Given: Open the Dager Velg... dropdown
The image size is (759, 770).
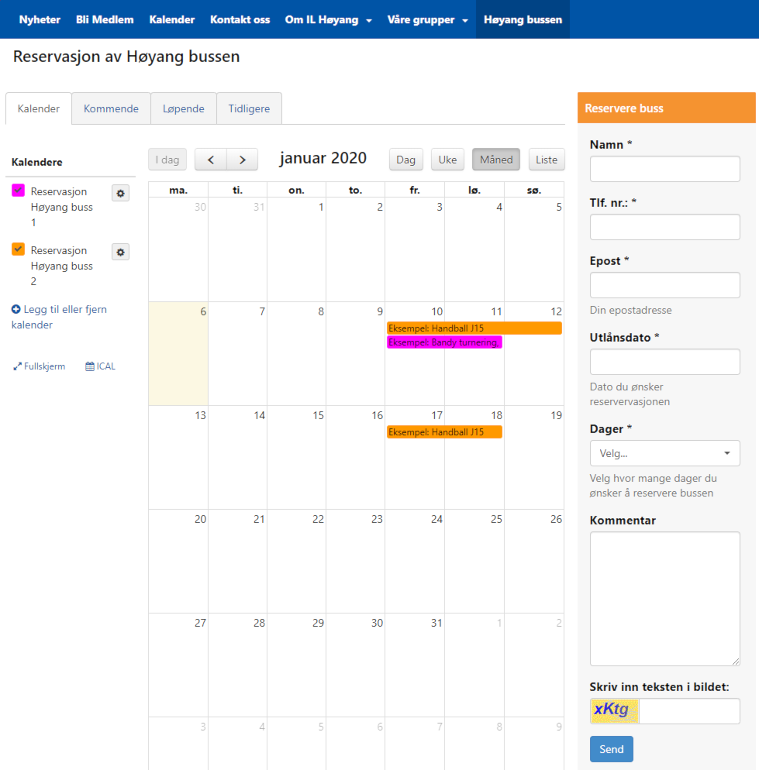Looking at the screenshot, I should tap(664, 453).
